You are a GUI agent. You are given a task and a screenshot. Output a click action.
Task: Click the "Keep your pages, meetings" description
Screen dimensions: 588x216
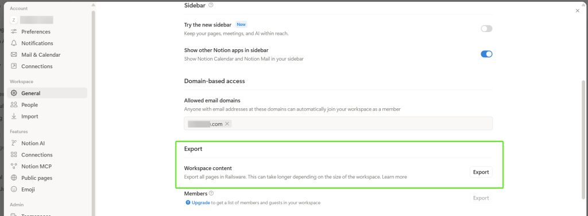[236, 33]
